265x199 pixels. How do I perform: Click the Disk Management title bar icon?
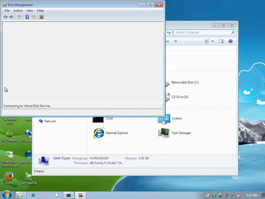click(4, 5)
